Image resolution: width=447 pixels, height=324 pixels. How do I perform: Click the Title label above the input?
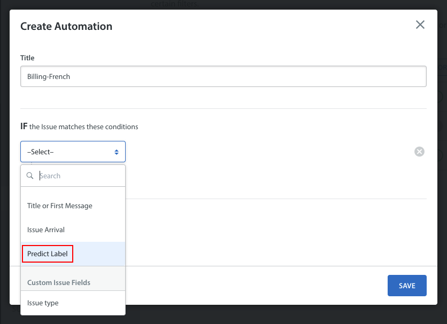tap(27, 58)
